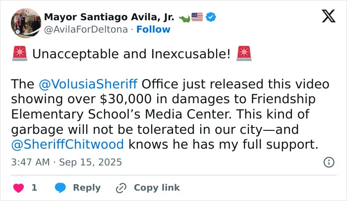The width and height of the screenshot is (347, 201).
Task: Click the Reply button text
Action: [87, 188]
